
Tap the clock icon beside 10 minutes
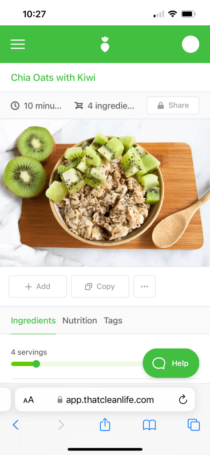(15, 105)
